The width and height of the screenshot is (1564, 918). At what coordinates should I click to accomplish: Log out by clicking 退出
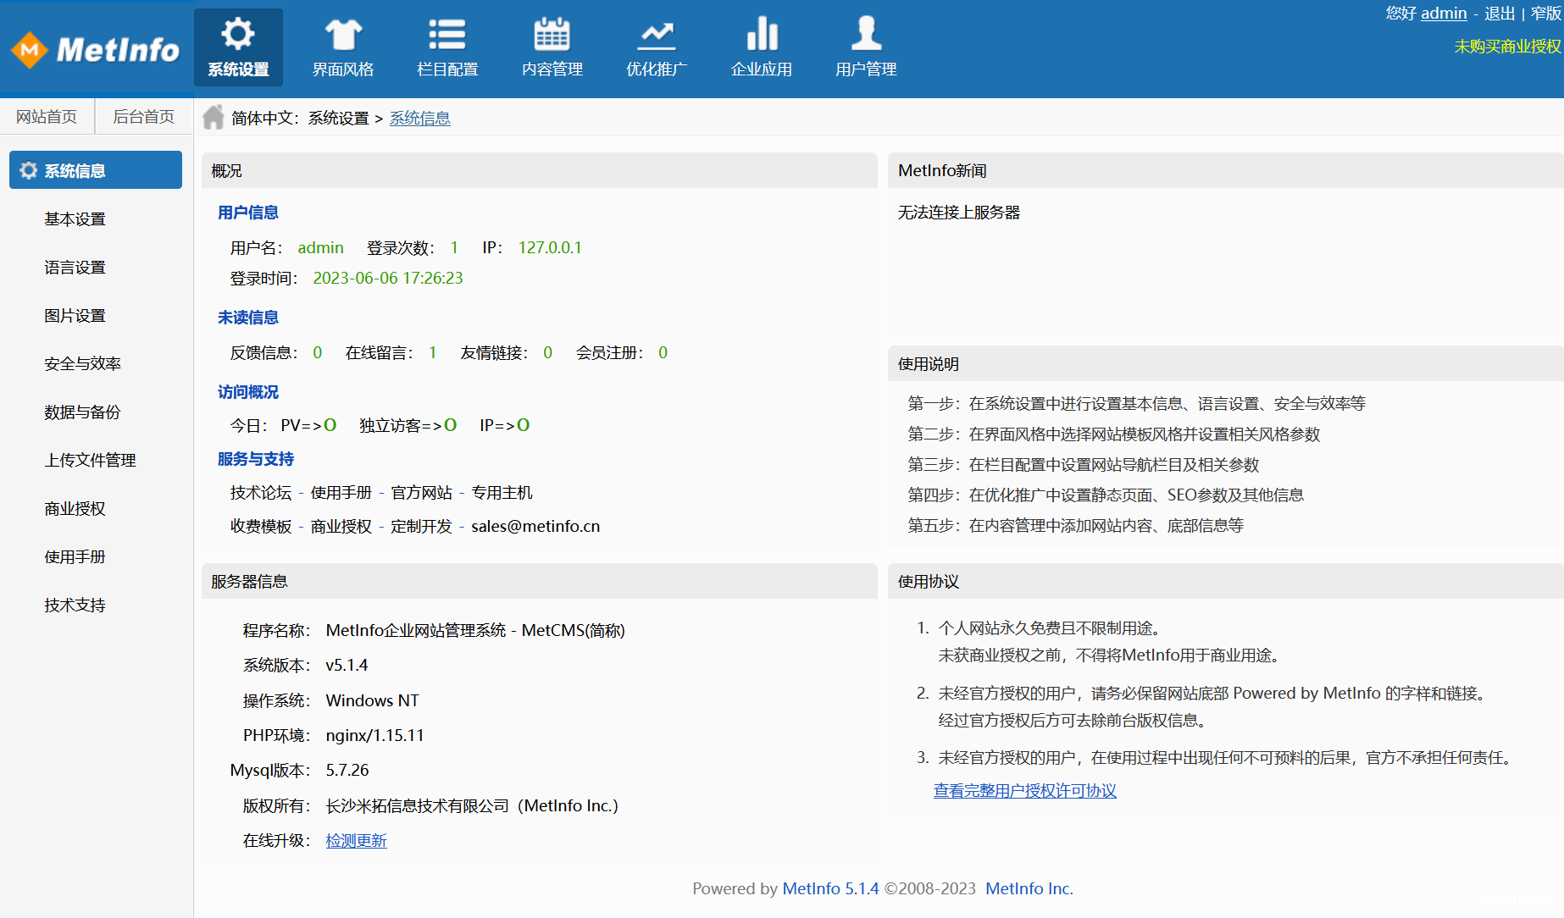pyautogui.click(x=1499, y=14)
